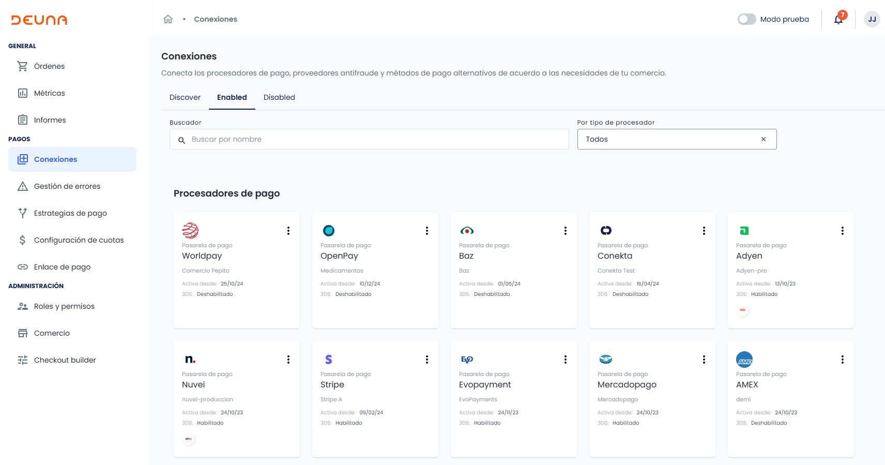Click 'EvoPayments' text
The image size is (885, 465).
[x=478, y=399]
